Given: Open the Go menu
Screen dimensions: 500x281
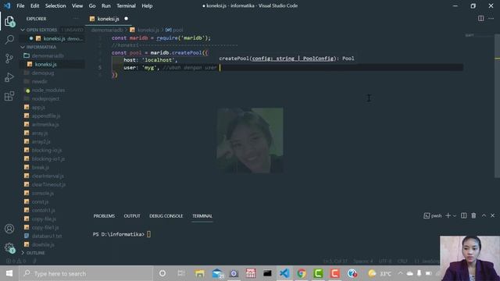Looking at the screenshot, I should [x=92, y=5].
